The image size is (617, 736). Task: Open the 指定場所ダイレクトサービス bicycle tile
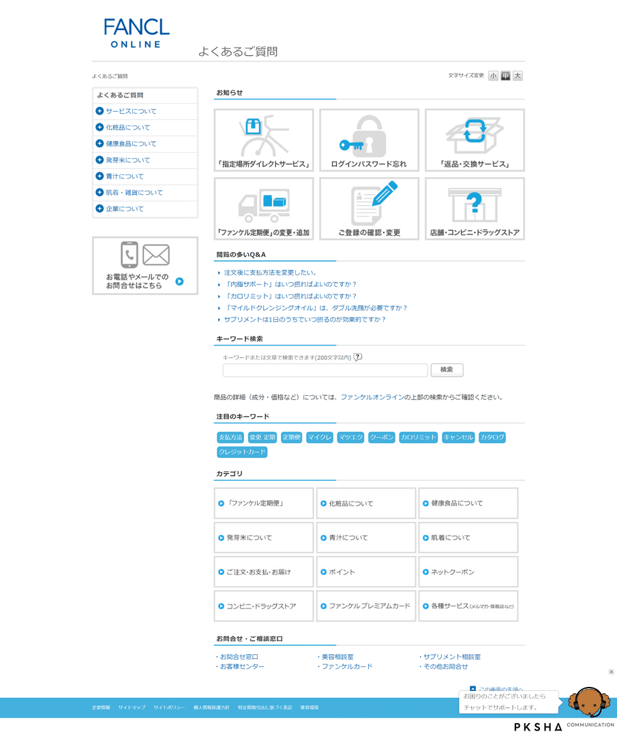point(263,140)
